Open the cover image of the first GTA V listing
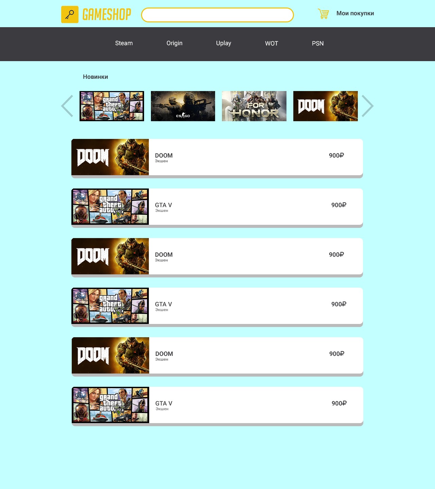Screen dimensions: 435x489 coord(110,207)
